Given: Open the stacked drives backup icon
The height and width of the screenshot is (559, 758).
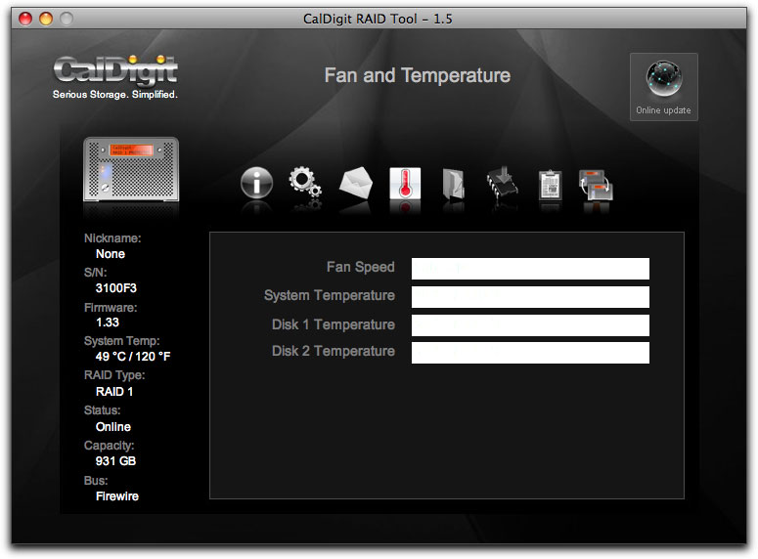Looking at the screenshot, I should tap(596, 185).
